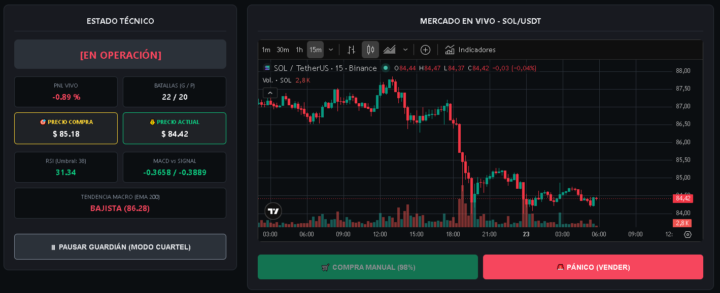Switch chart to 1m timeframe
This screenshot has height=293, width=720.
click(266, 50)
